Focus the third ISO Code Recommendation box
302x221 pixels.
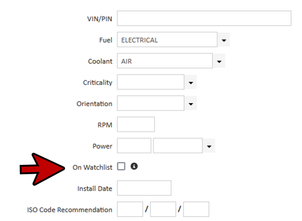pos(196,209)
